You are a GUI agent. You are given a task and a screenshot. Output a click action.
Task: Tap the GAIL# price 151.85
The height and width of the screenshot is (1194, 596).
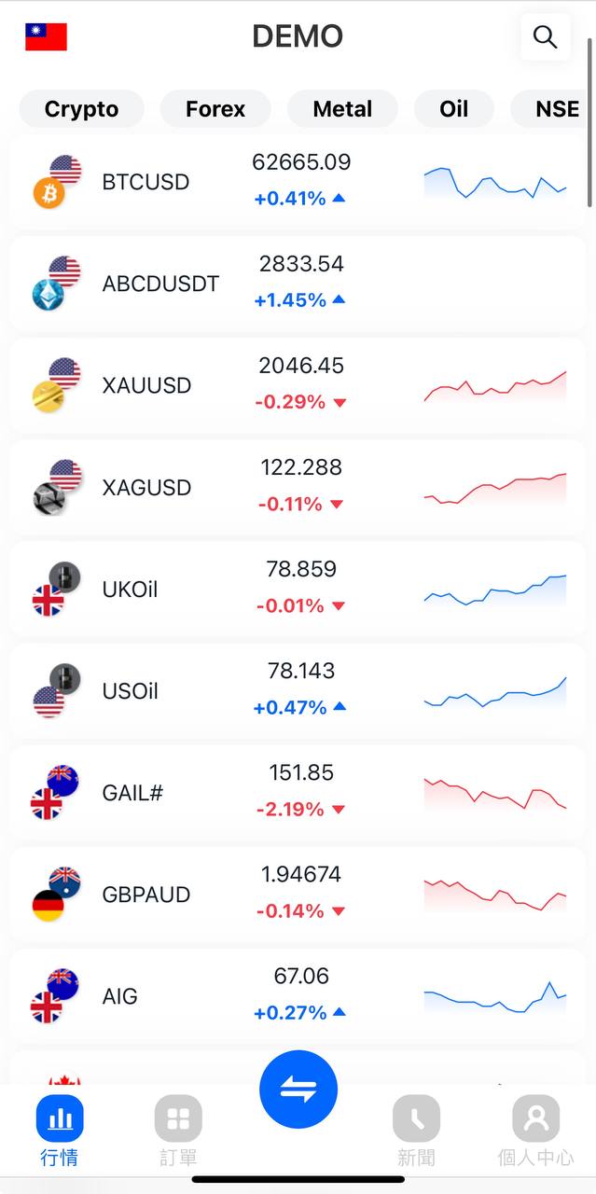point(301,772)
